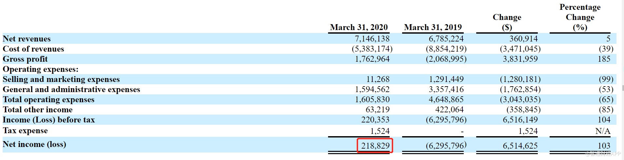Click the Total other income label
The image size is (624, 160).
coord(38,110)
